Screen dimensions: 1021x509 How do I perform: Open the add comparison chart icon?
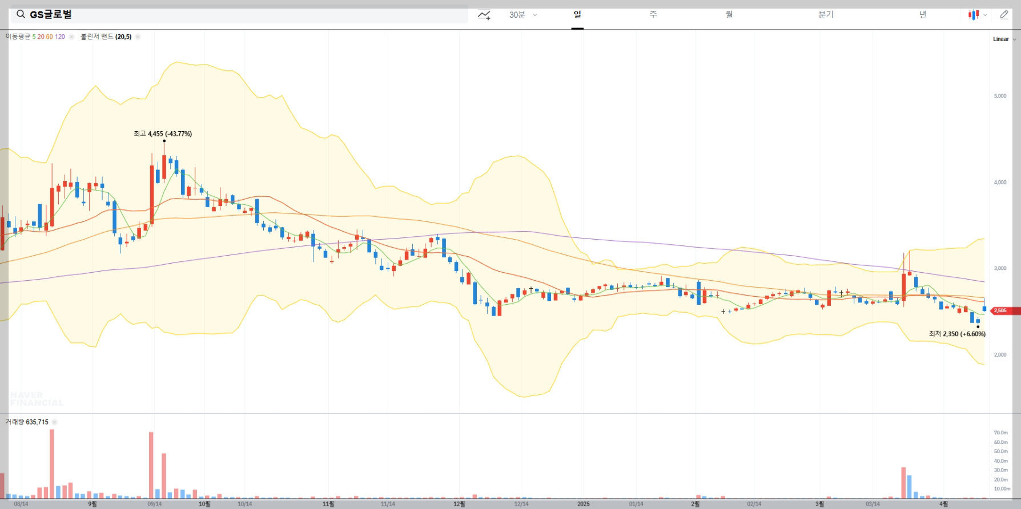484,15
